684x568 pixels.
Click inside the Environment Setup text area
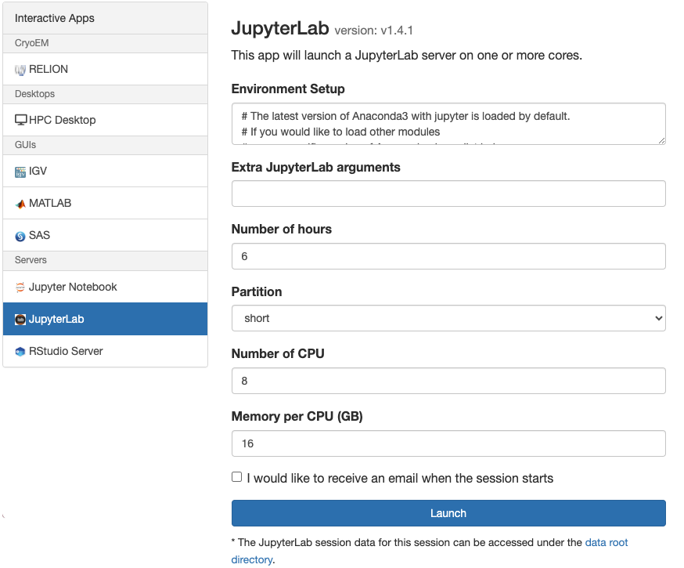point(448,124)
